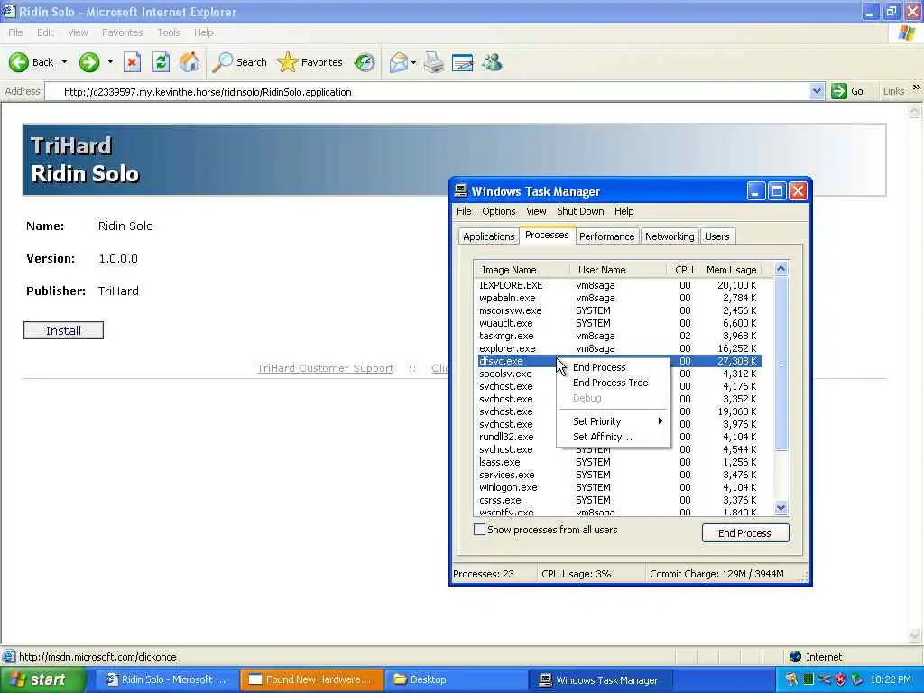This screenshot has width=924, height=693.
Task: Click the green Forward arrow icon
Action: point(89,62)
